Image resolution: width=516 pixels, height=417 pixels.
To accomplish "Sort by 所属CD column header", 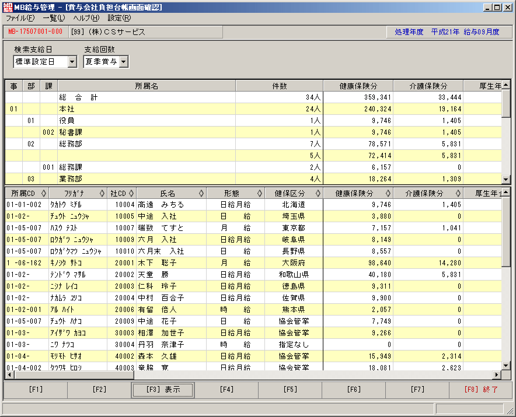I will click(27, 194).
